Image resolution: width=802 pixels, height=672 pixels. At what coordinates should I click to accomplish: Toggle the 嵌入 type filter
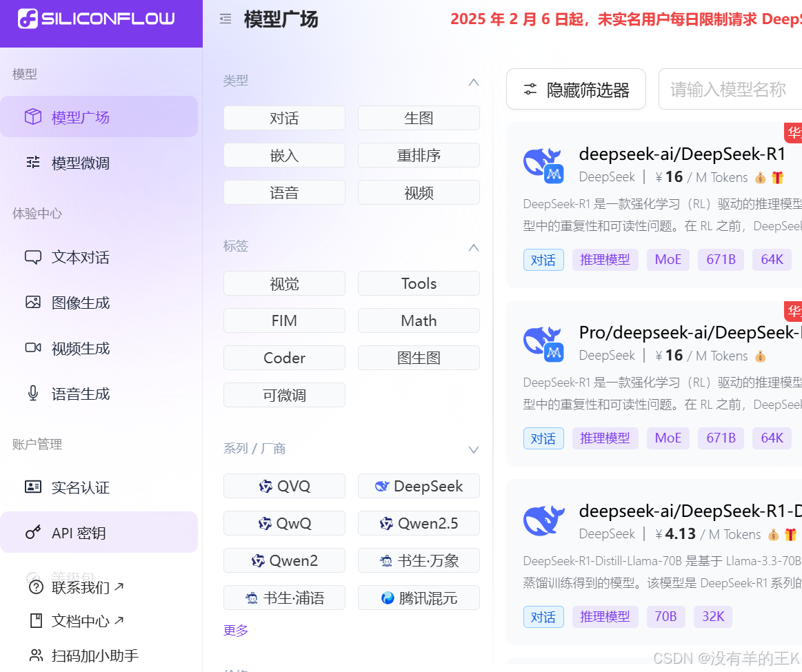(284, 155)
